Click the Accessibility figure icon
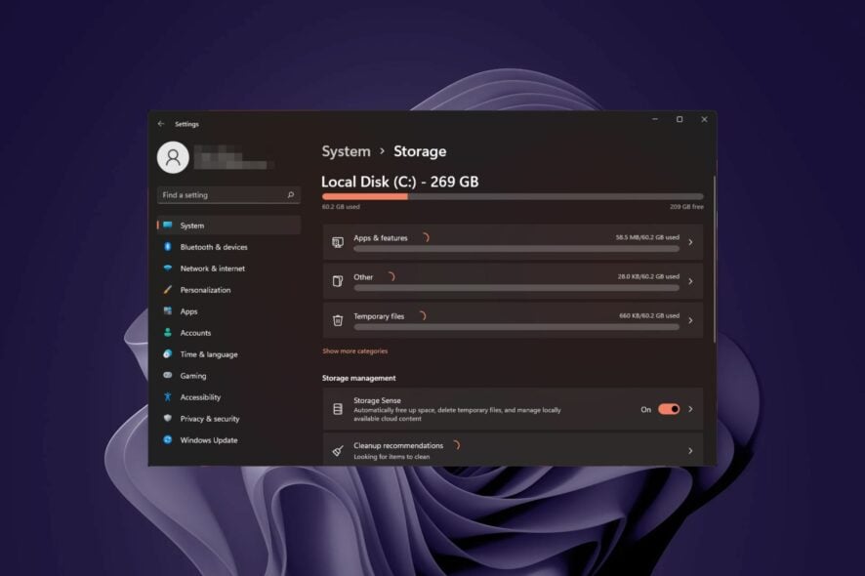The image size is (865, 576). [x=168, y=396]
